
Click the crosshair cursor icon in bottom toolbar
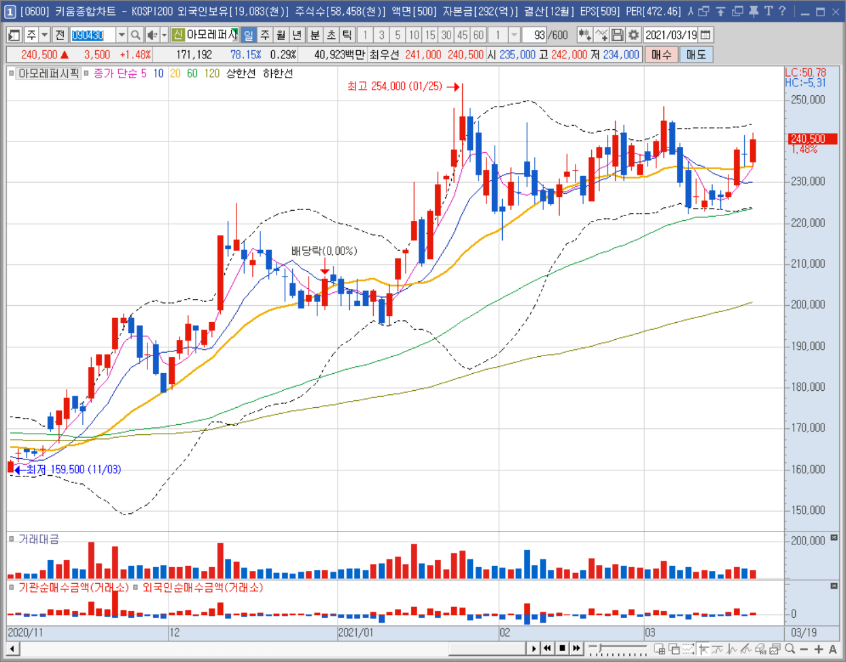pyautogui.click(x=704, y=649)
